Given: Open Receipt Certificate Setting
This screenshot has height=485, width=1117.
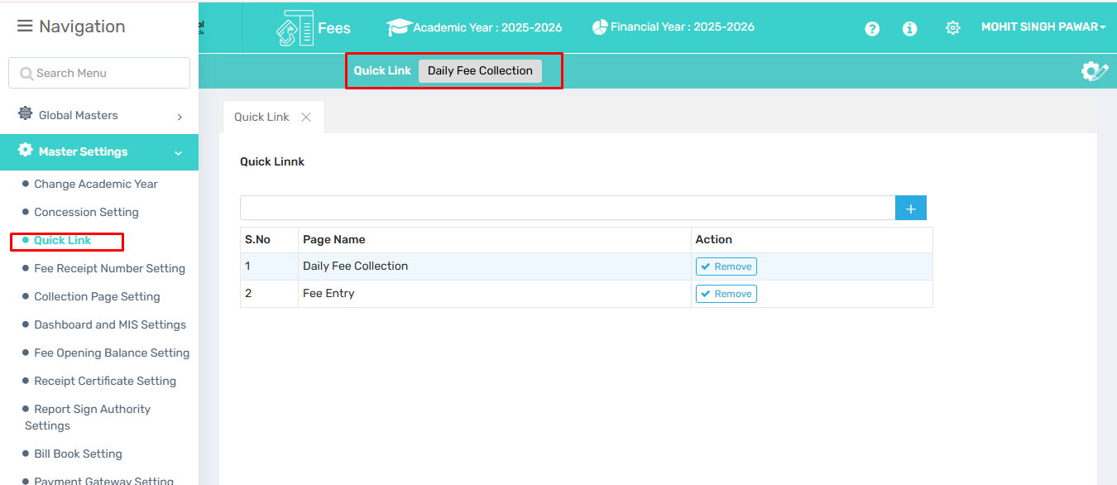Looking at the screenshot, I should [x=105, y=381].
